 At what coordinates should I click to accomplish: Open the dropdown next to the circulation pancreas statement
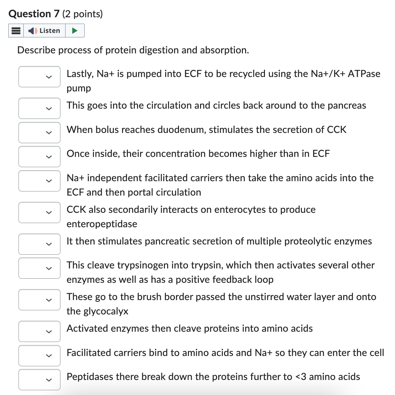click(x=39, y=108)
